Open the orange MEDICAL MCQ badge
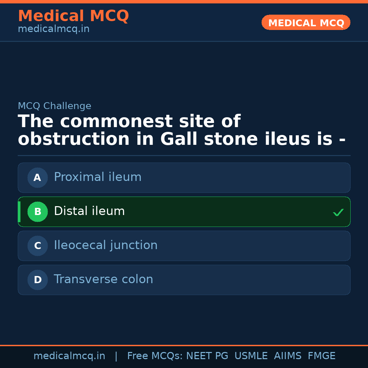 tap(306, 22)
